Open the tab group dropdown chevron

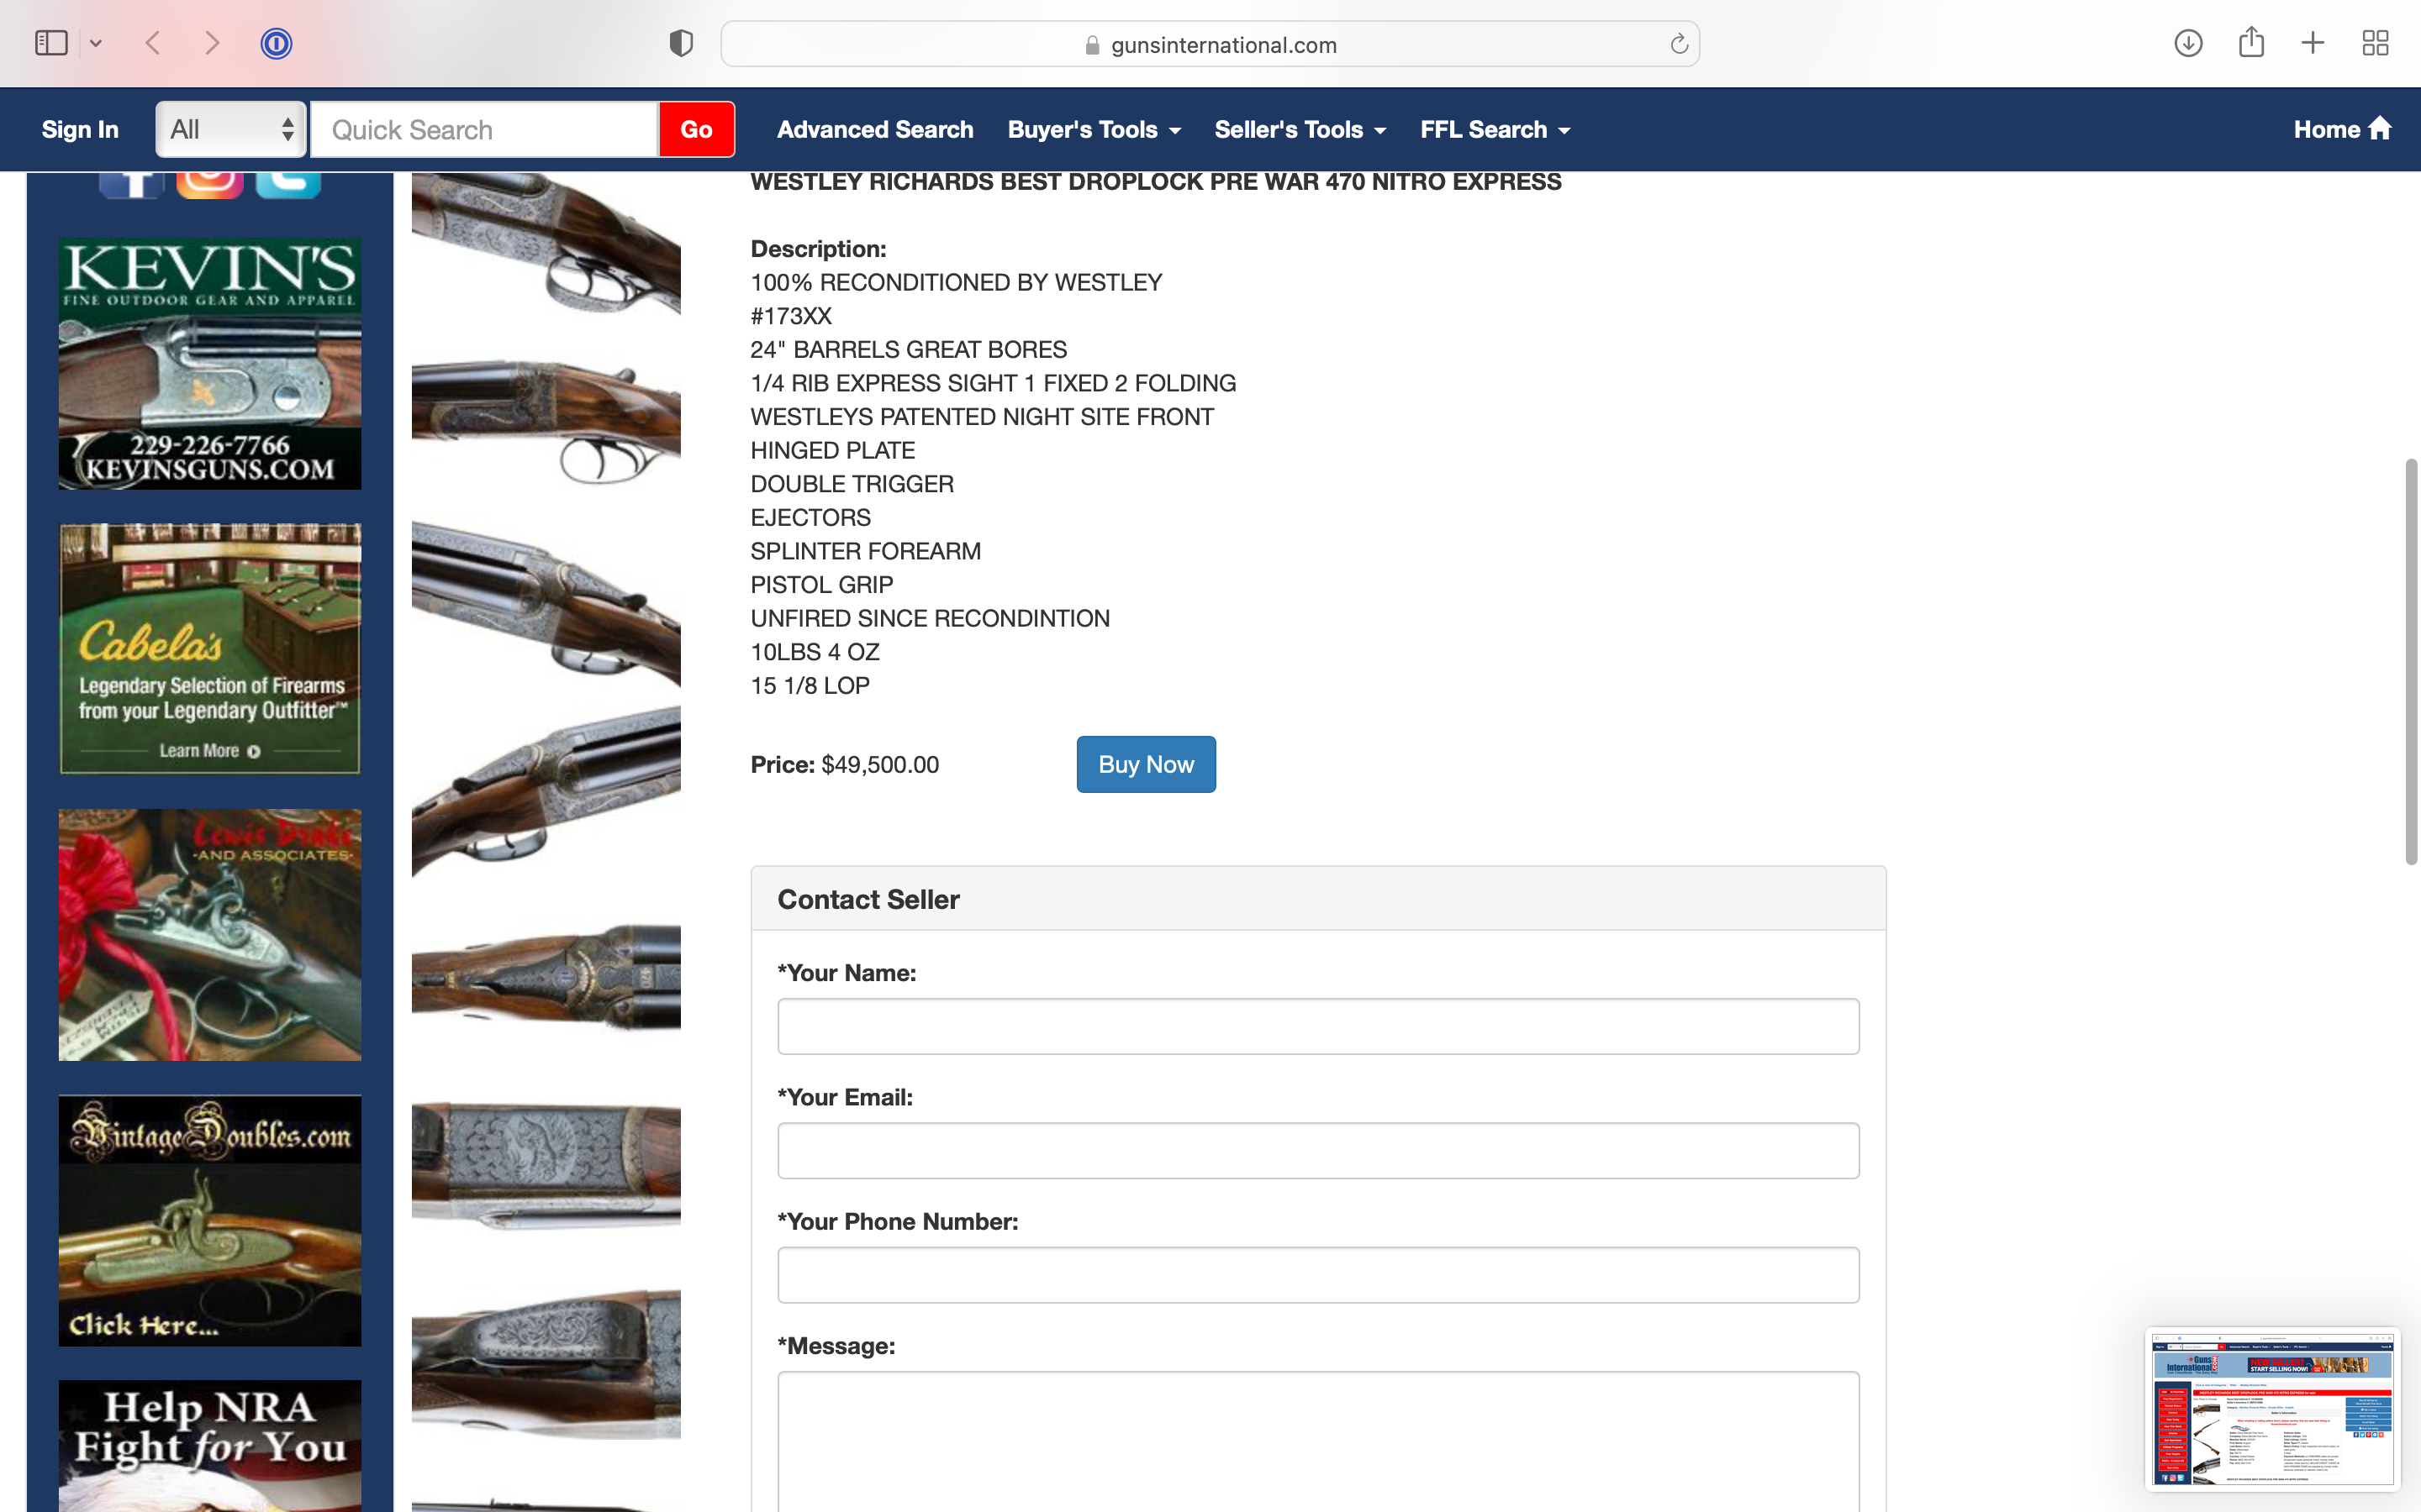pos(96,43)
